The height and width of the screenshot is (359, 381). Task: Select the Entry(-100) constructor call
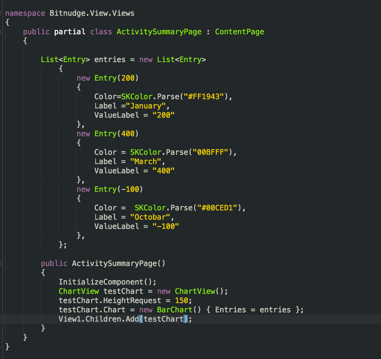pyautogui.click(x=118, y=189)
